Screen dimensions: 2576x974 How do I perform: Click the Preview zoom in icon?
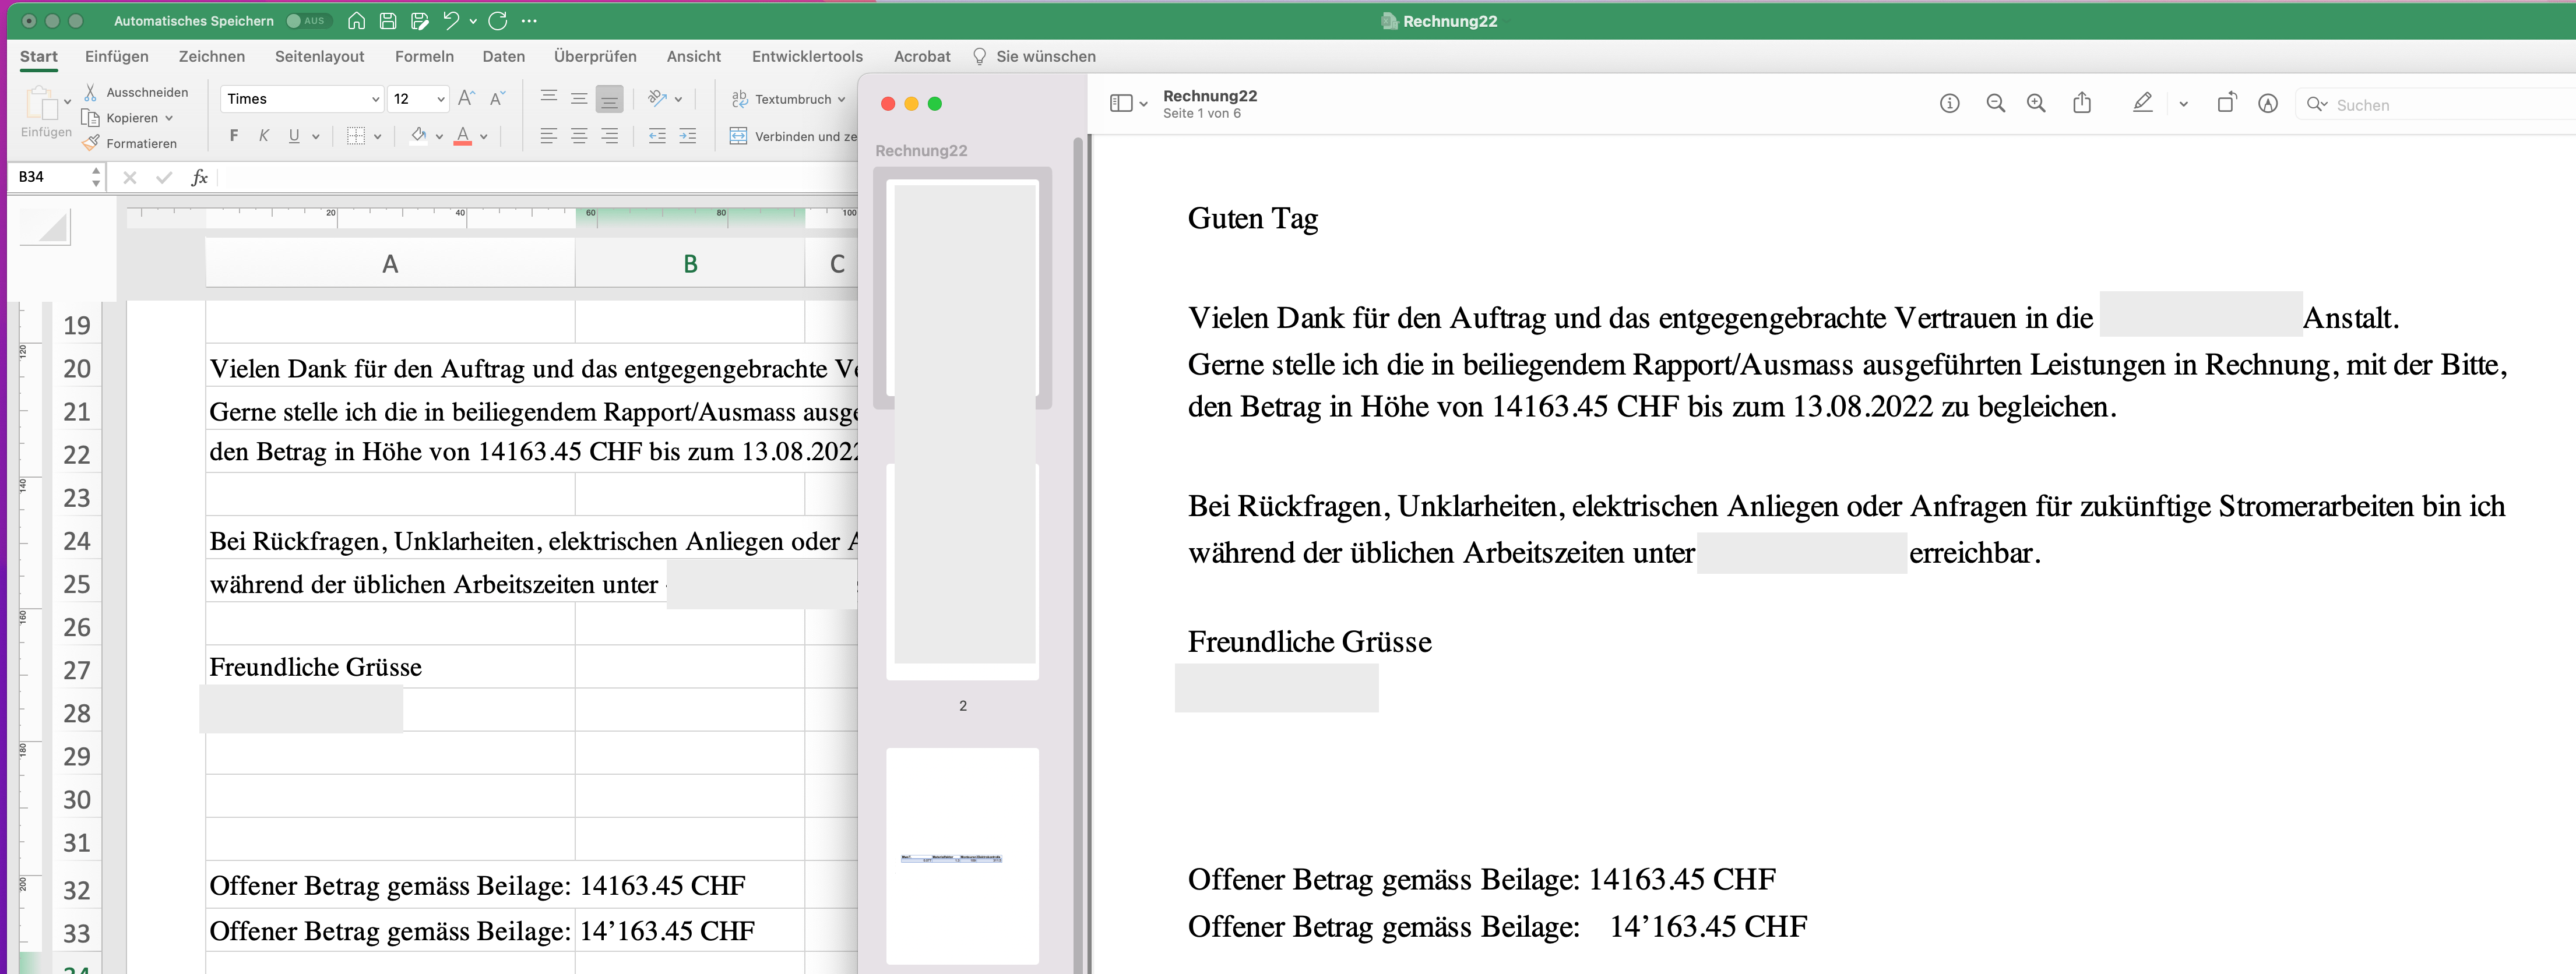(x=2035, y=103)
